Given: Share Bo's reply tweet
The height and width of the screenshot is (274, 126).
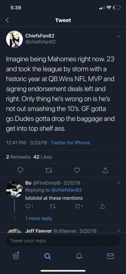Looking at the screenshot, I should 103,207.
